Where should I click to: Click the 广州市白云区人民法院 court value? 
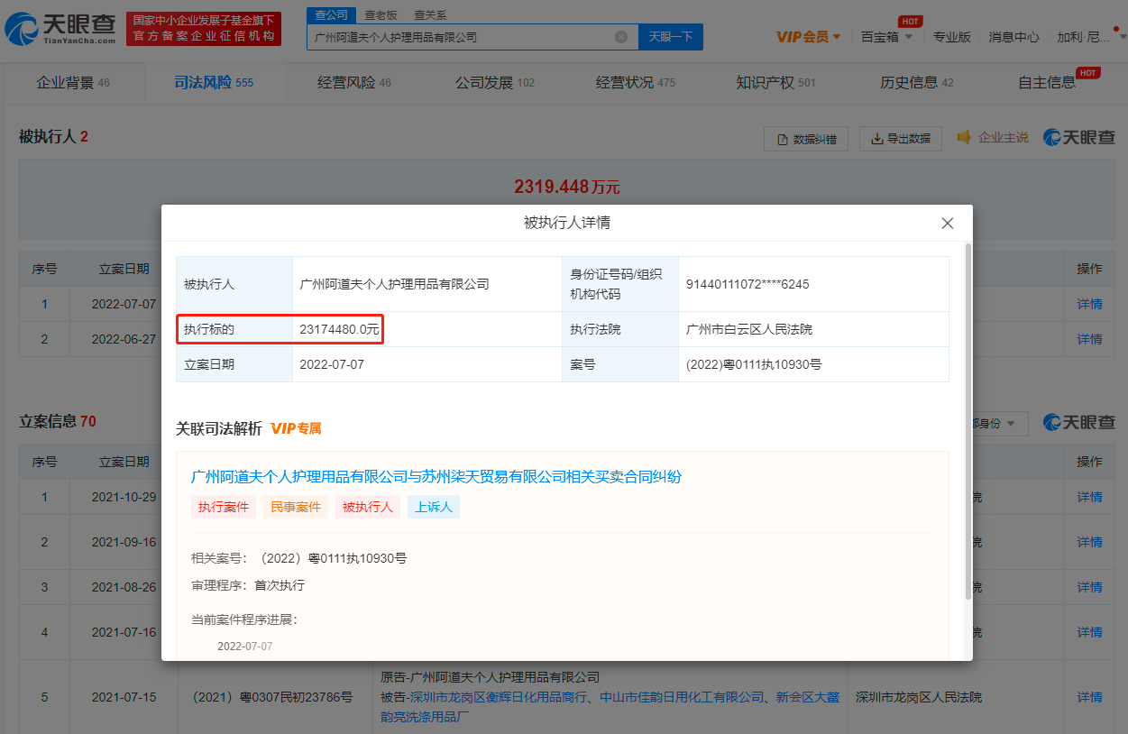pos(748,329)
